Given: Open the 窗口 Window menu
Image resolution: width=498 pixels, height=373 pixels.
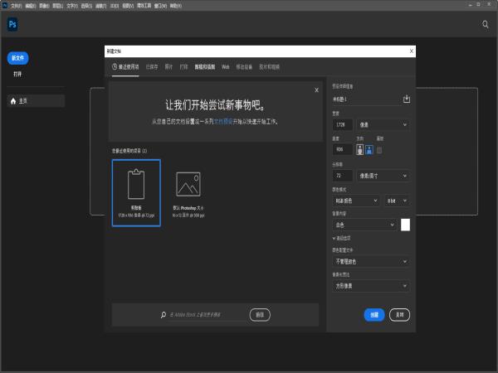Looking at the screenshot, I should pos(160,6).
